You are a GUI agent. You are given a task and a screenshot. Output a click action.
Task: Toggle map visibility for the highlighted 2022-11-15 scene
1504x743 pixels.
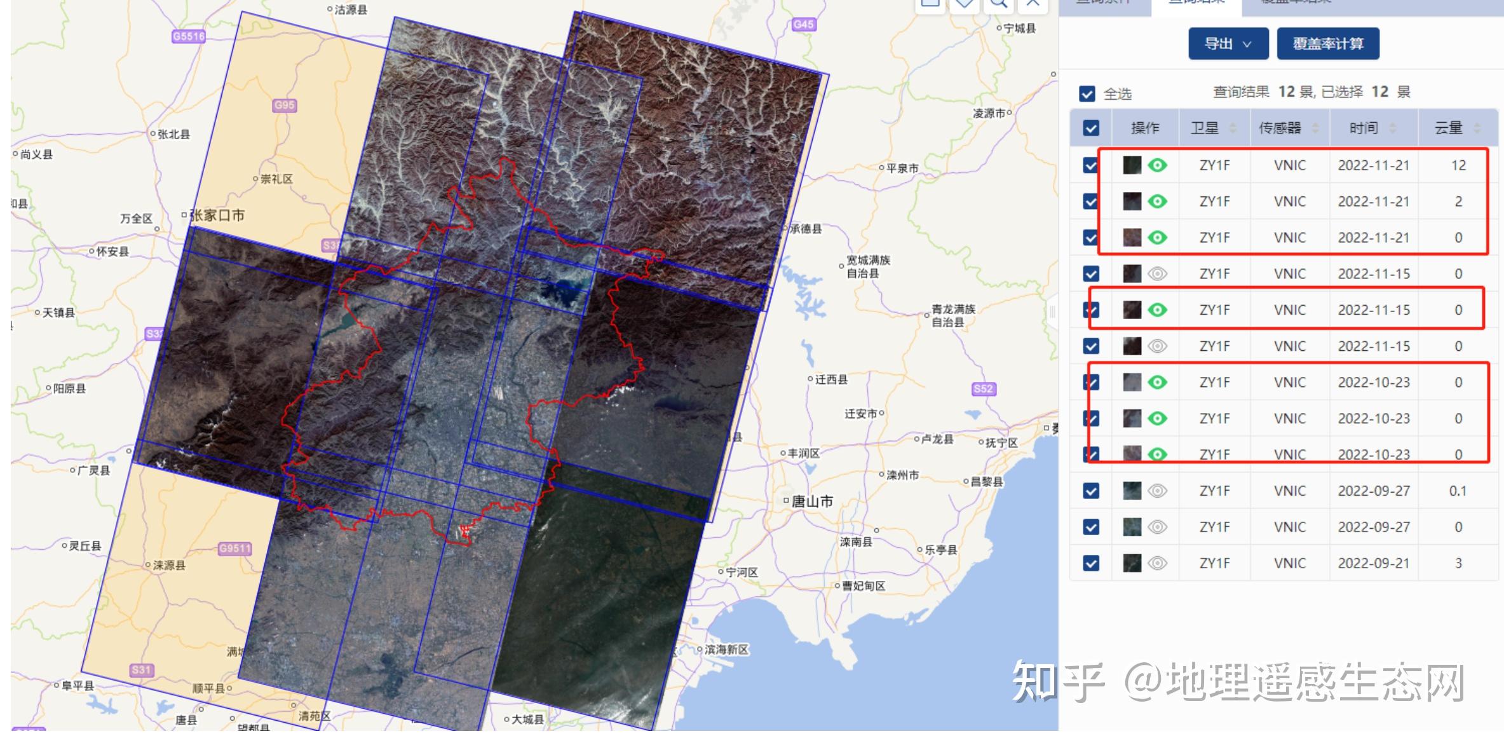click(1158, 310)
